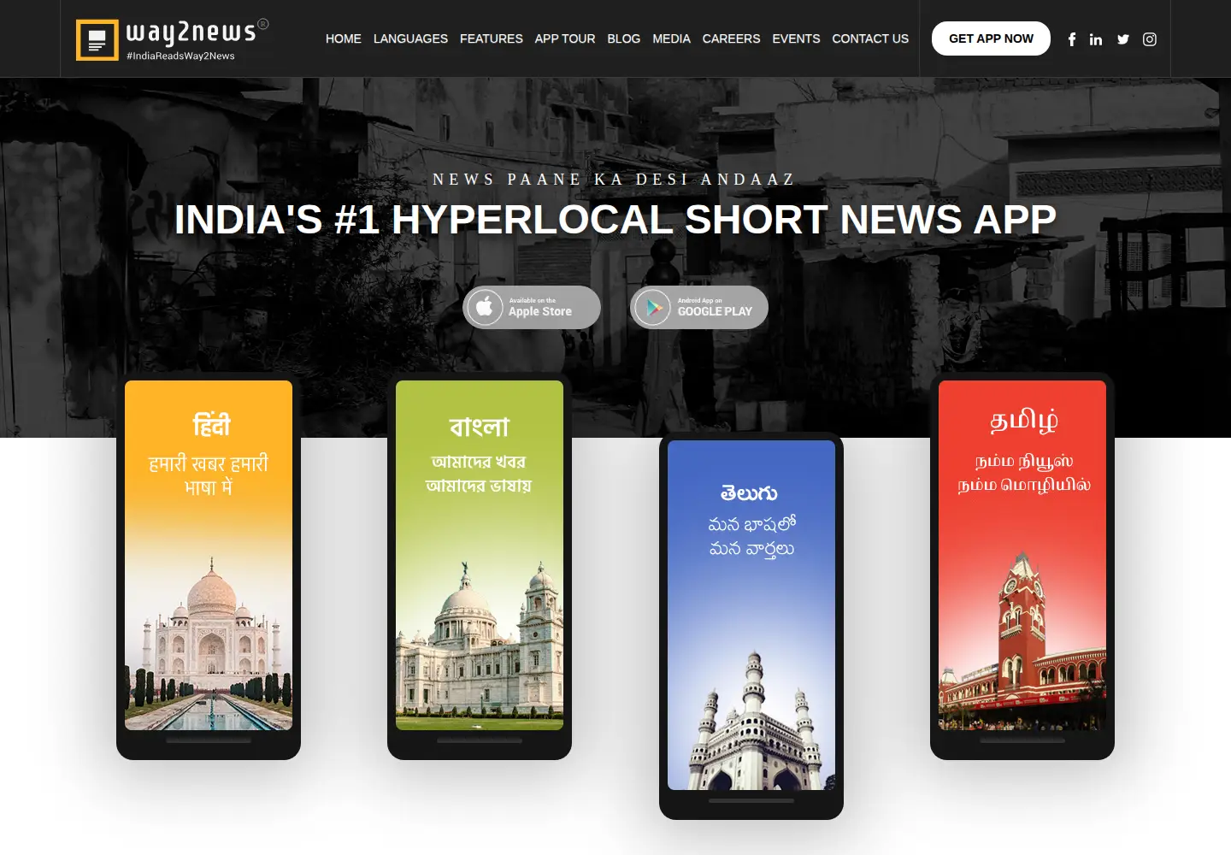Download from the Apple Store button
1231x855 pixels.
point(532,307)
